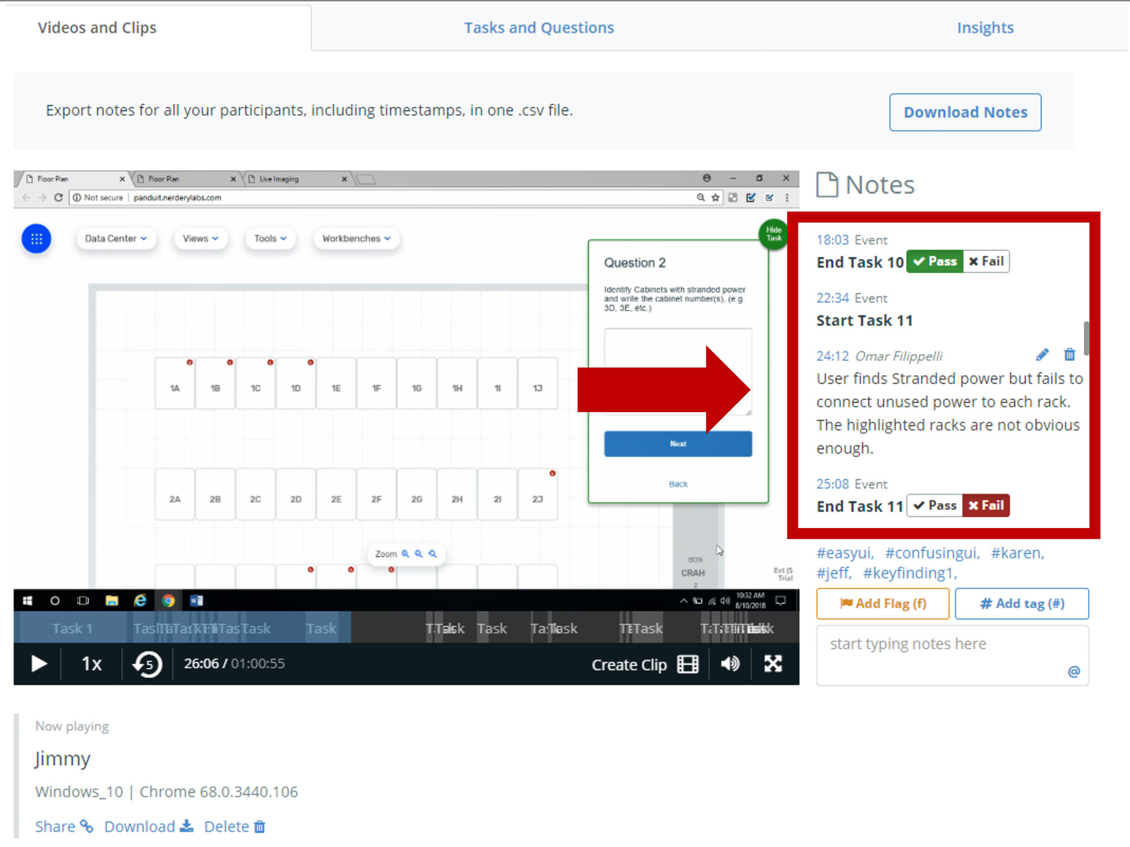Viewport: 1130px width, 847px height.
Task: Download the Jimmy video
Action: point(149,827)
